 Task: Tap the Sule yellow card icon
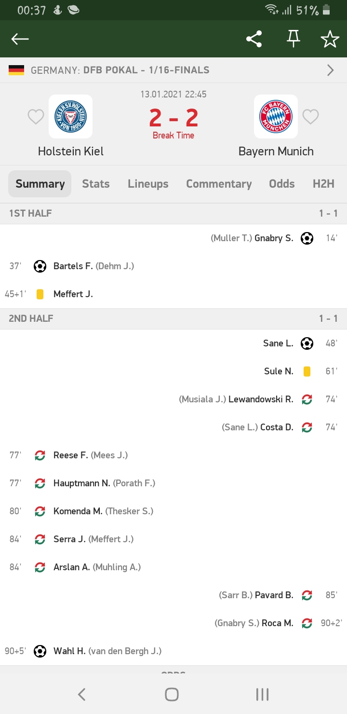click(307, 371)
